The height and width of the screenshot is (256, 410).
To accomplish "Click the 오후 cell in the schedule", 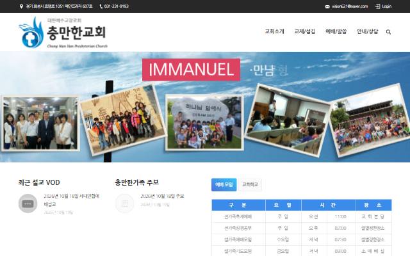I will click(314, 228).
